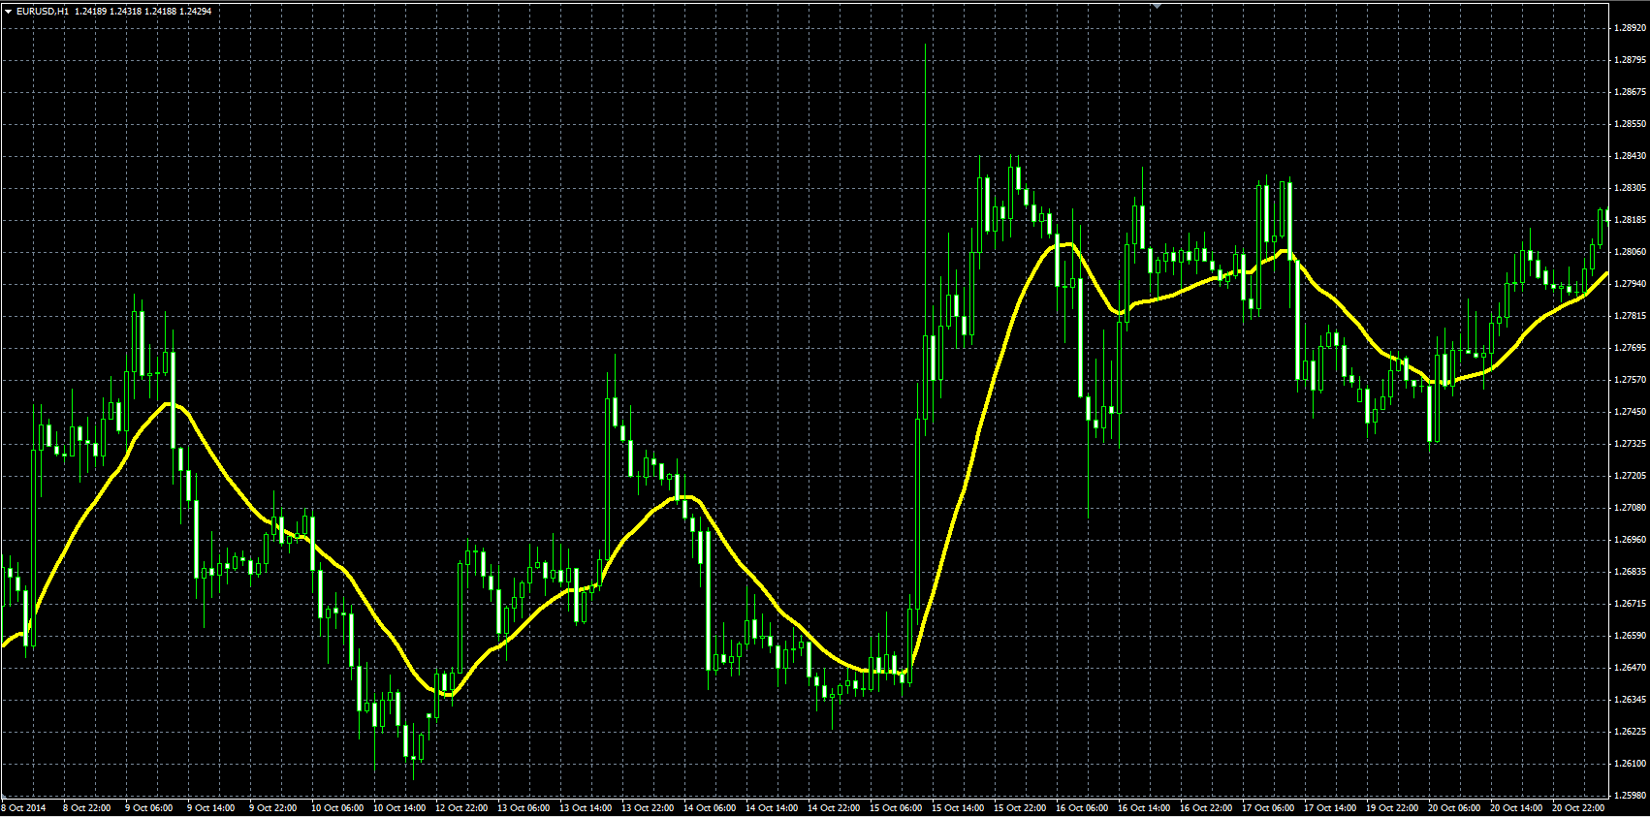The height and width of the screenshot is (817, 1650).
Task: Click price scale label 1.26715
Action: [x=1631, y=604]
